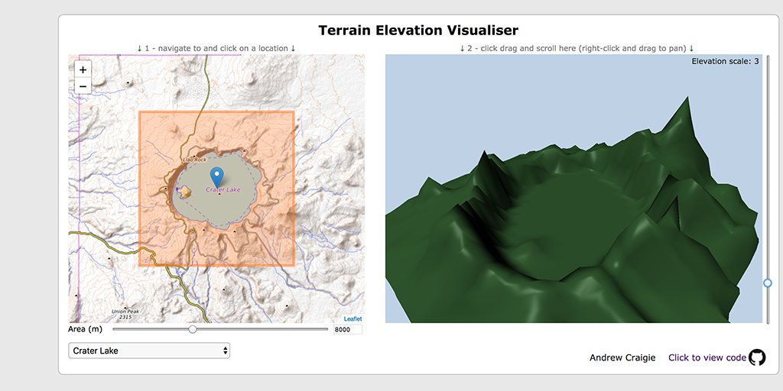Open the GitHub octocat icon
The image size is (783, 391).
[756, 357]
